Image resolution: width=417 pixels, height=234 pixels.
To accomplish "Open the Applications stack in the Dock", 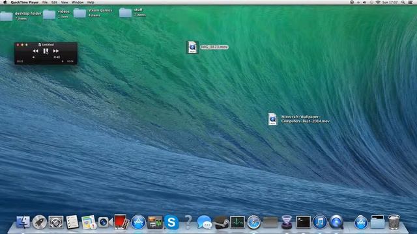I will (x=361, y=222).
